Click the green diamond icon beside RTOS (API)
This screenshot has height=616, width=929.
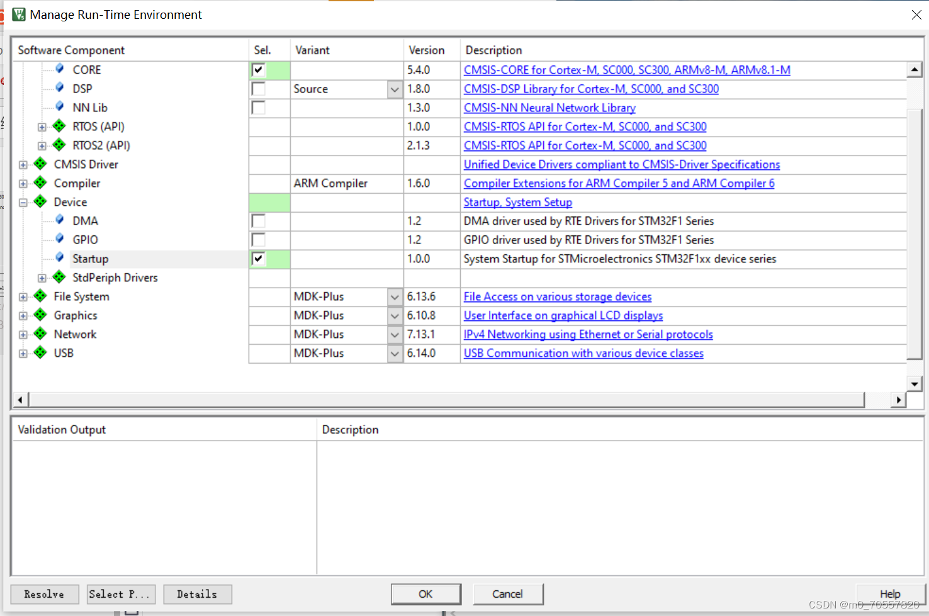point(59,126)
